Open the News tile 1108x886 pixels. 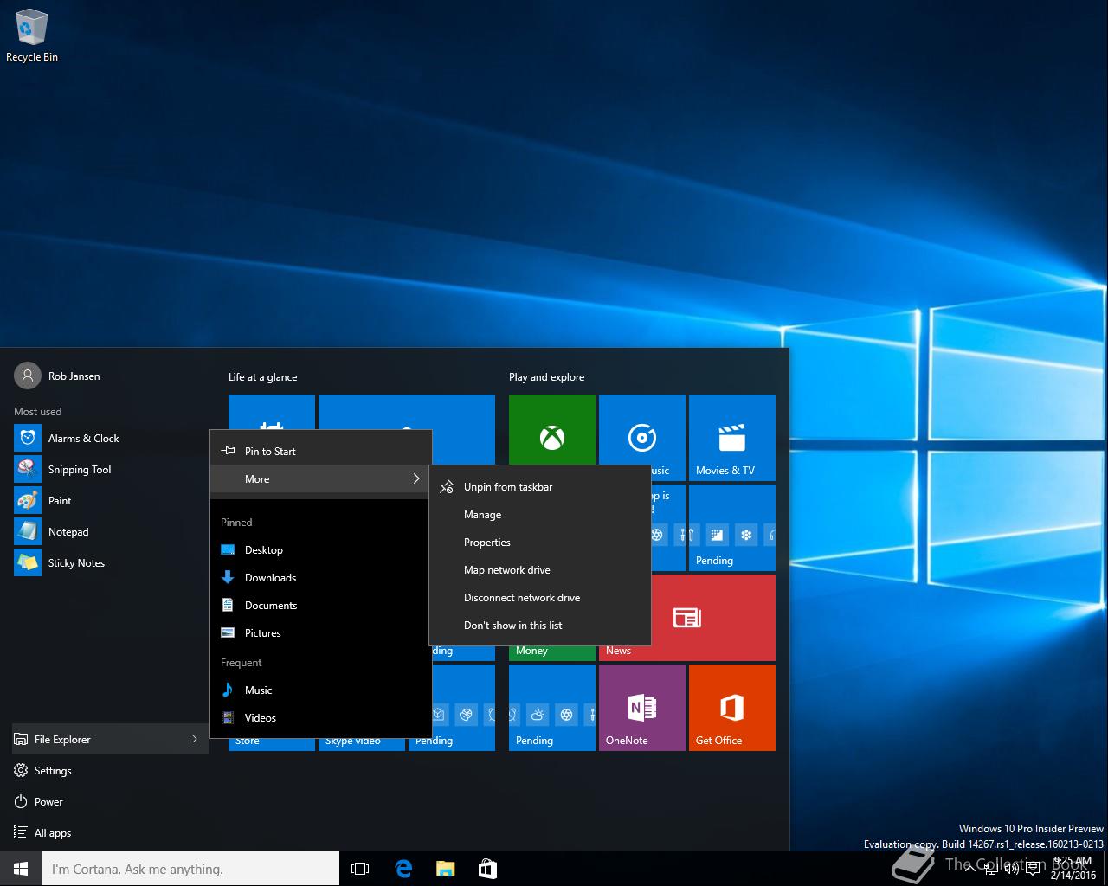tap(713, 618)
